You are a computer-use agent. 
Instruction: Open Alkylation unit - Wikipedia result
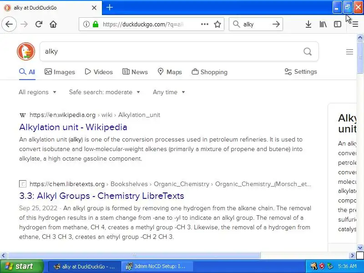coord(73,127)
